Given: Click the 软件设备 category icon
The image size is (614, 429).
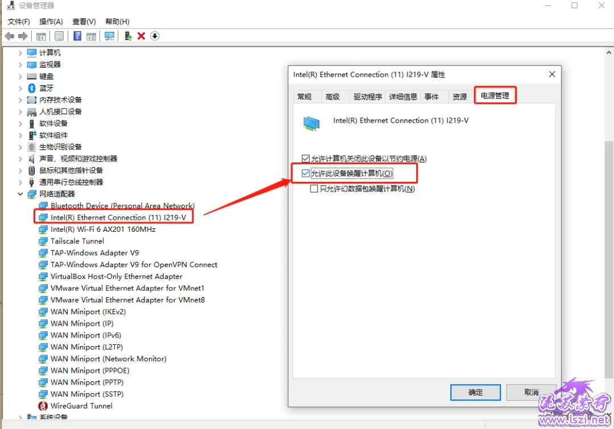Looking at the screenshot, I should 32,123.
